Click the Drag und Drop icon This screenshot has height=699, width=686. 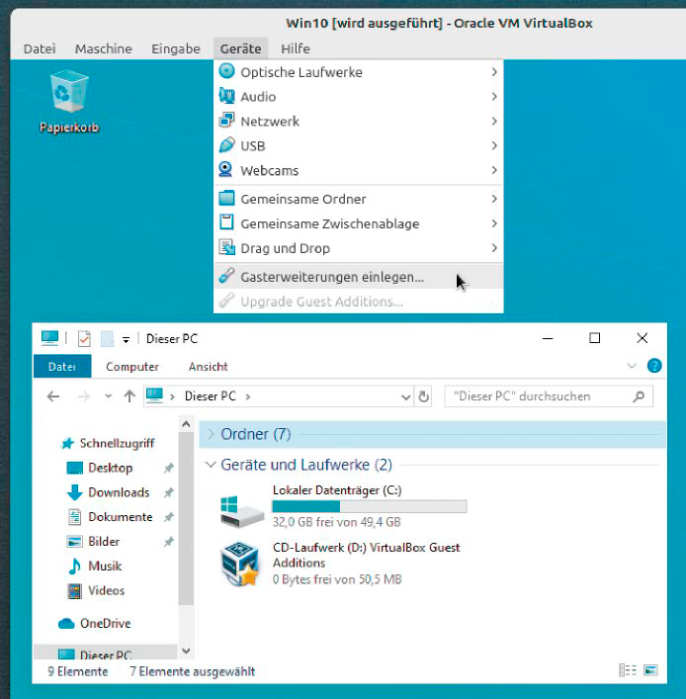click(227, 247)
